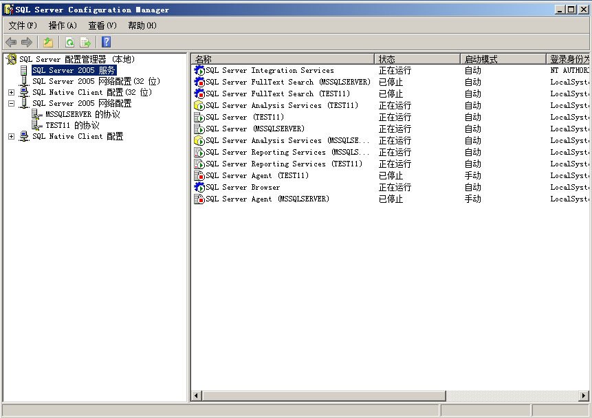This screenshot has height=418, width=592.
Task: Collapse the SQL Server 2005 网络配置 node
Action: [11, 103]
